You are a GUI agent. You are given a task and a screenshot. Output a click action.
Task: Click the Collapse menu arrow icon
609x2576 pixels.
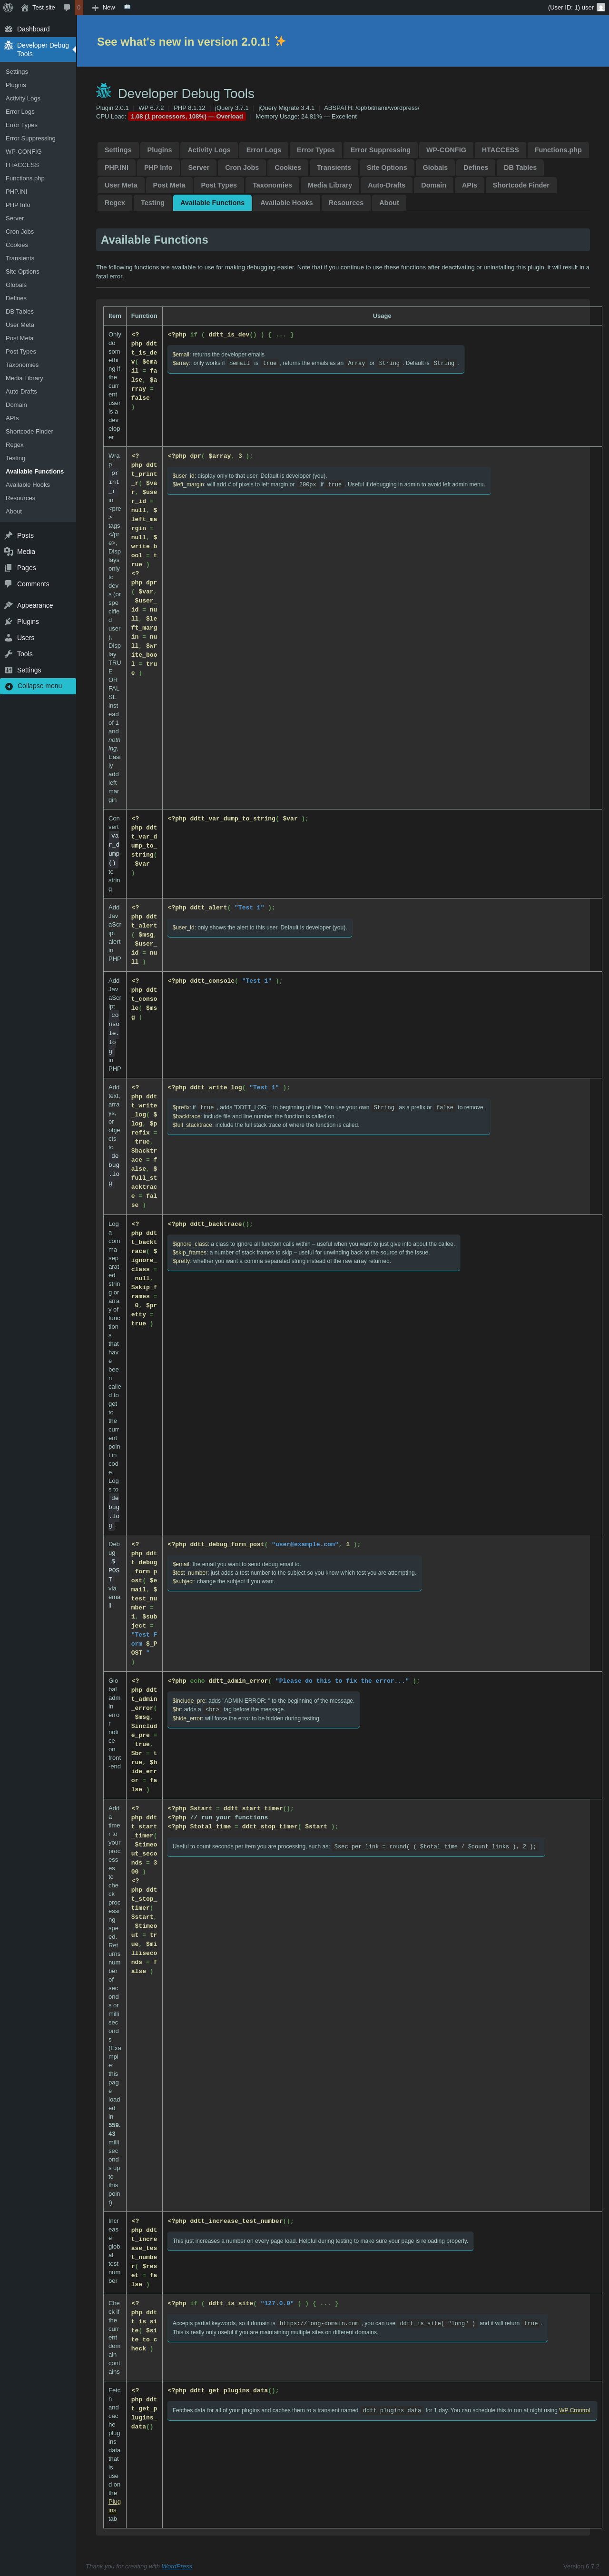[x=9, y=686]
